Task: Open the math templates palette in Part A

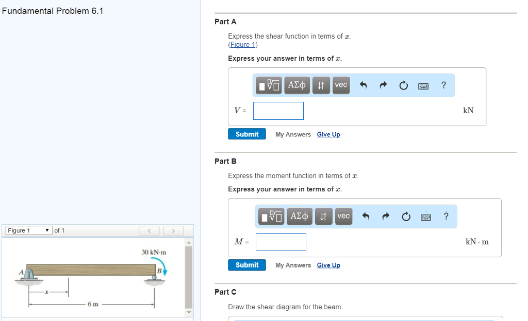Action: coord(268,85)
